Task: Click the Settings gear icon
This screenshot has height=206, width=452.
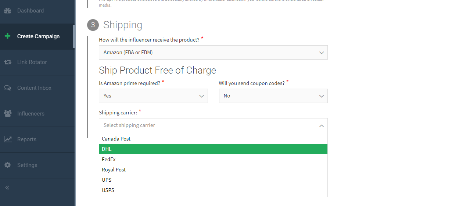Action: (x=7, y=165)
